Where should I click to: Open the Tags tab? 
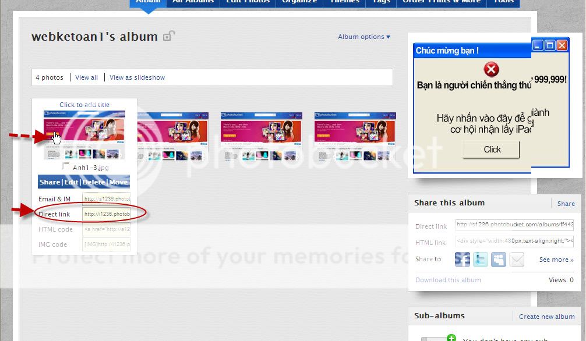[x=382, y=2]
